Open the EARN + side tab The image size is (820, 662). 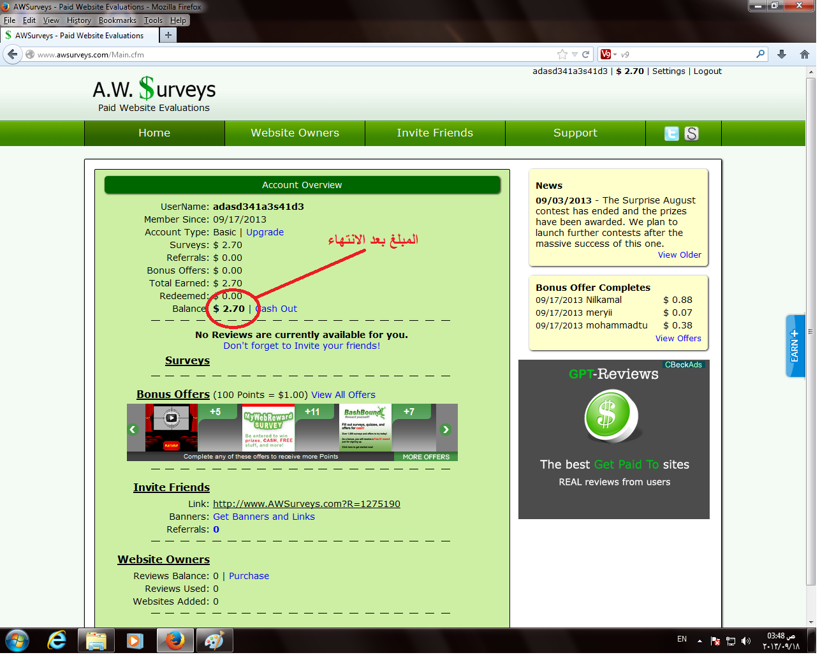tap(795, 346)
